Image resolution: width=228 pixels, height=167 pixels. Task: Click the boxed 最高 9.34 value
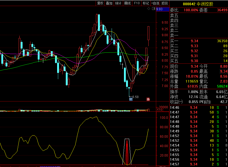(x=224, y=71)
